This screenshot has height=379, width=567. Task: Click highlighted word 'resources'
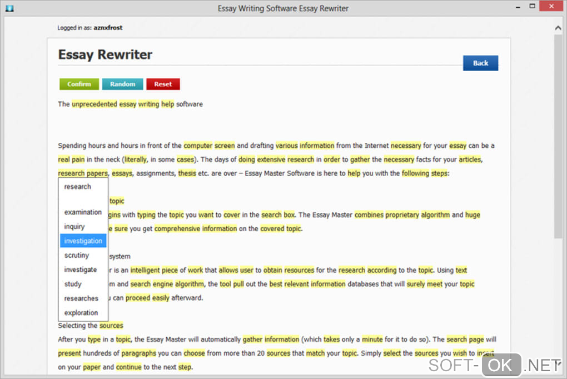300,270
